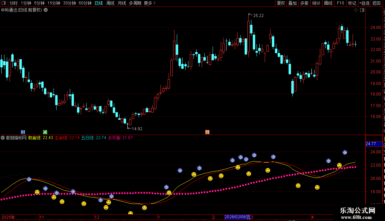The image size is (385, 221).
Task: Expand the 股朋指标网 indicator dropdown
Action: tap(3, 138)
